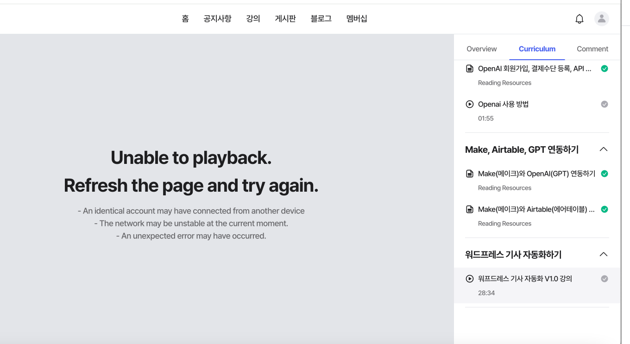Open 게시판 in the top navigation
The width and height of the screenshot is (630, 344).
tap(285, 19)
